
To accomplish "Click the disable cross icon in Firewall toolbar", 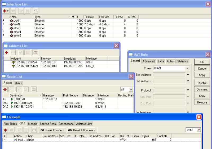I will (26, 130).
